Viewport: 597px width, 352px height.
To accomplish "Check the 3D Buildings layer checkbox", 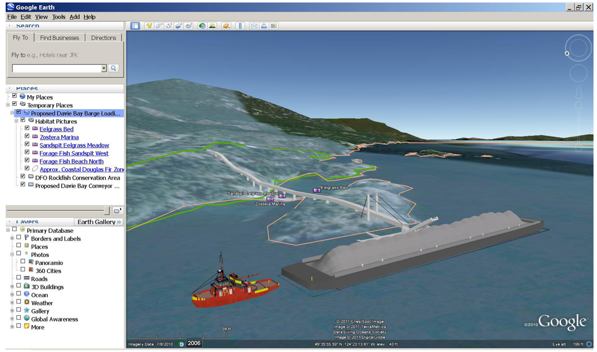I will coord(19,287).
